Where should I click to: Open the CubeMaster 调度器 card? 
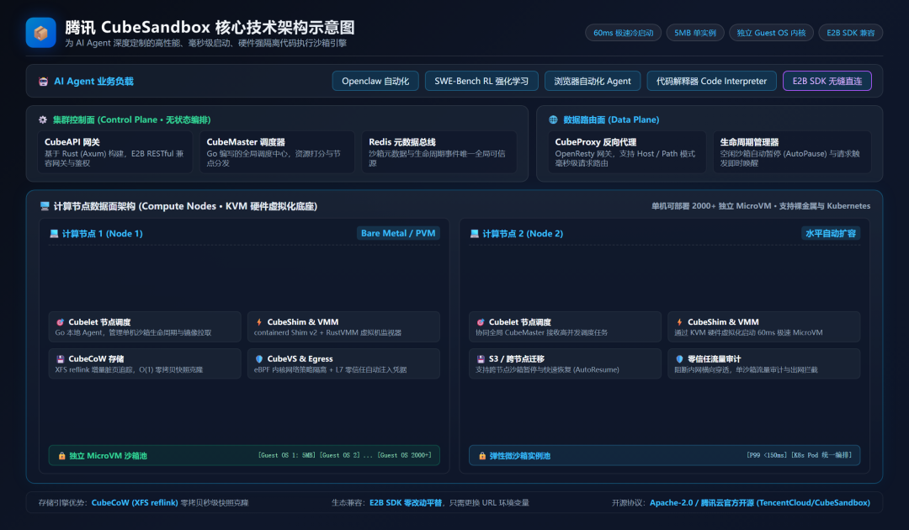point(277,151)
